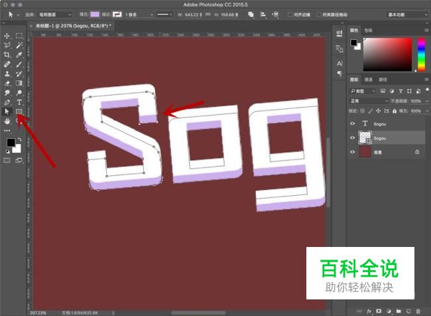This screenshot has width=431, height=316.
Task: Switch to the 色板 swatches tab
Action: tap(369, 29)
